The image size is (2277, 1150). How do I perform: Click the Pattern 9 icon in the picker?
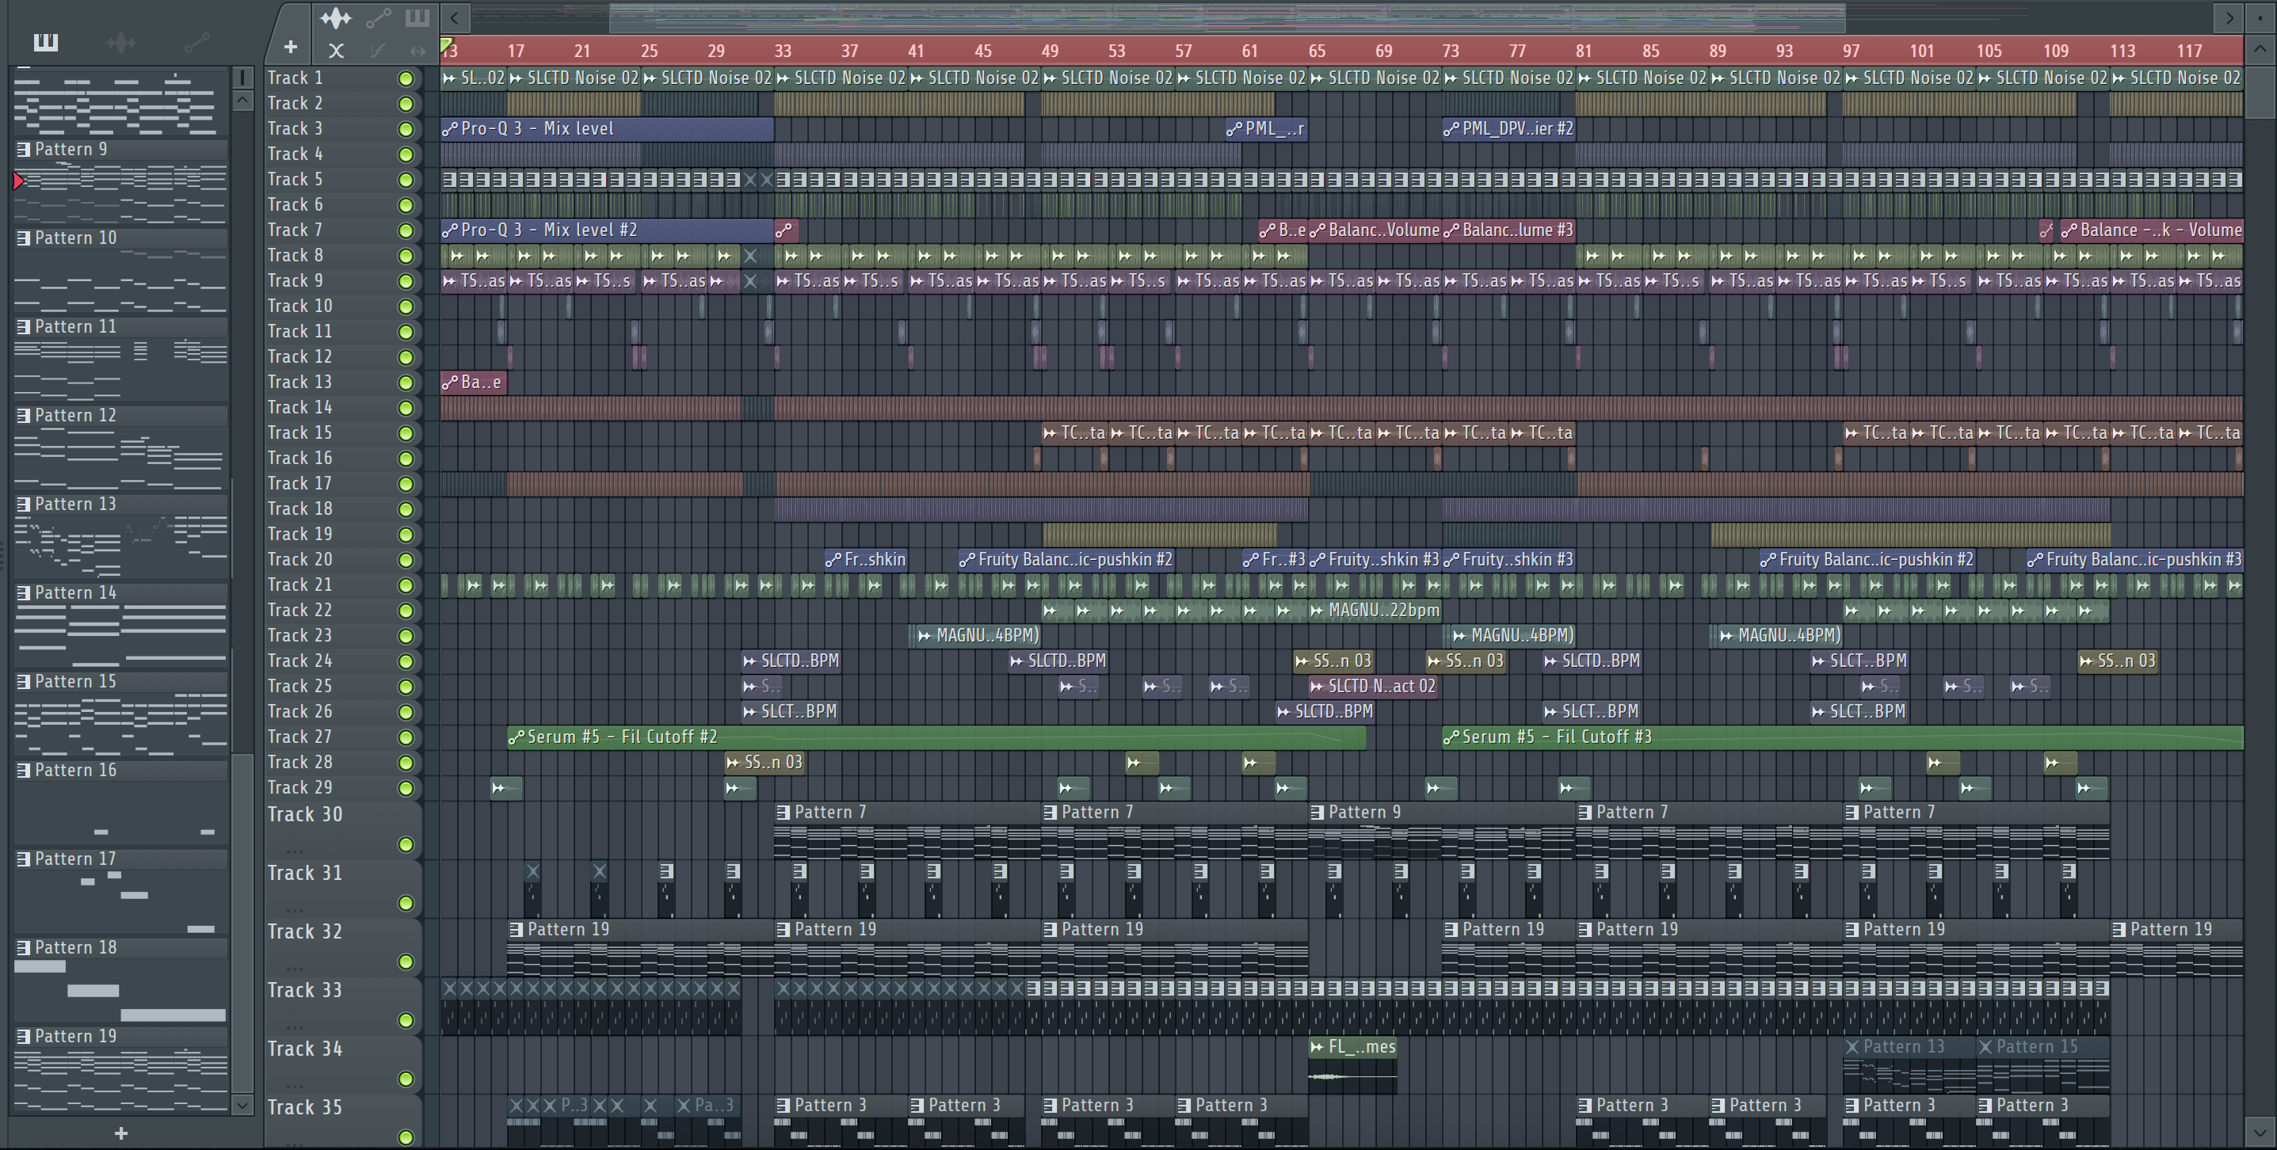tap(24, 150)
